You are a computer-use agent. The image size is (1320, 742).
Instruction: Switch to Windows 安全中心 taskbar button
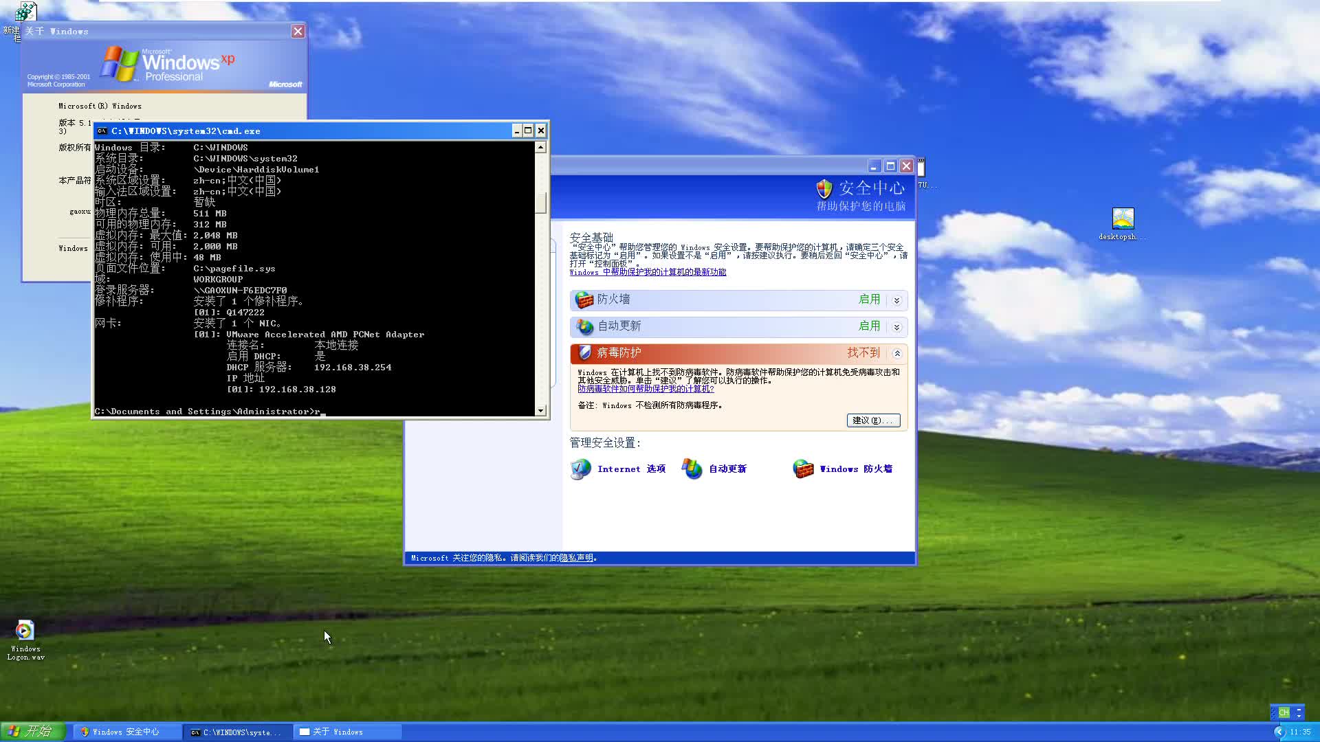click(x=127, y=732)
